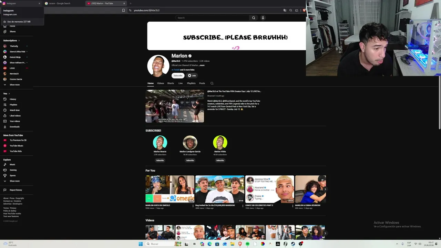Open the History icon under You
This screenshot has width=441, height=248.
tap(5, 99)
